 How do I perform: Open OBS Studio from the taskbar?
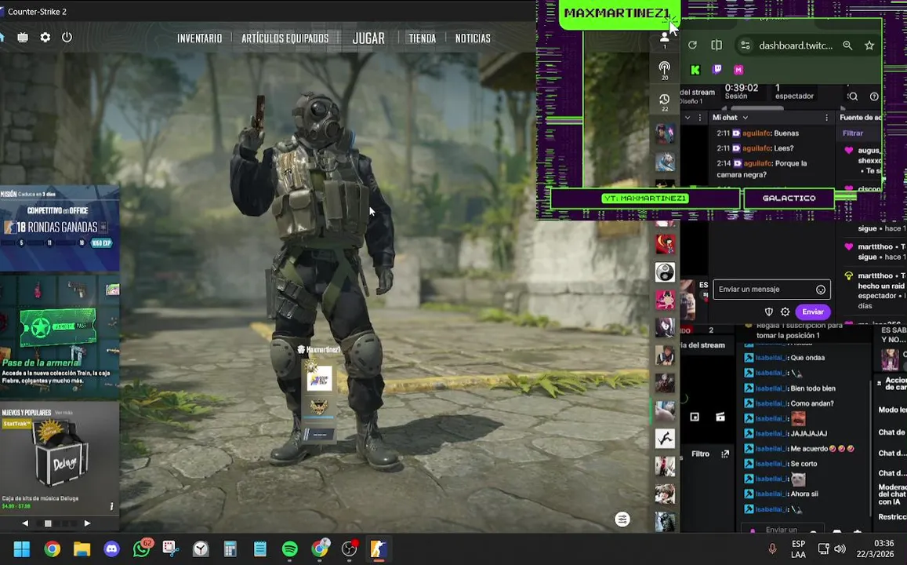350,549
